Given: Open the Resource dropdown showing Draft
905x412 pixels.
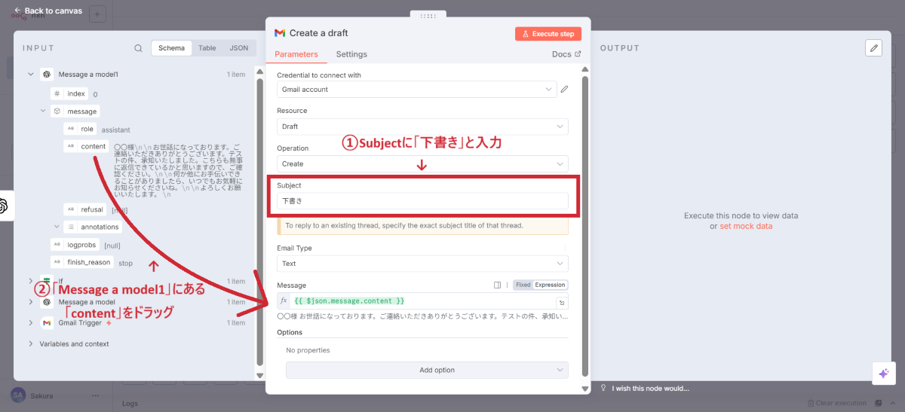Looking at the screenshot, I should pos(422,127).
